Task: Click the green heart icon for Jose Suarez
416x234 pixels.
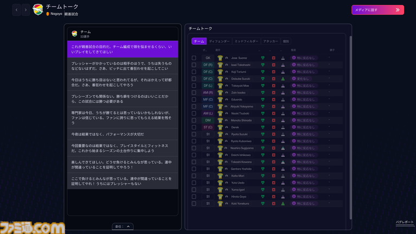Action: click(x=263, y=58)
